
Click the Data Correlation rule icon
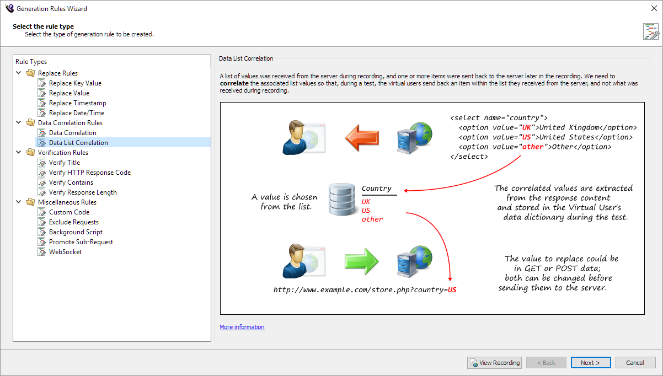[x=41, y=133]
